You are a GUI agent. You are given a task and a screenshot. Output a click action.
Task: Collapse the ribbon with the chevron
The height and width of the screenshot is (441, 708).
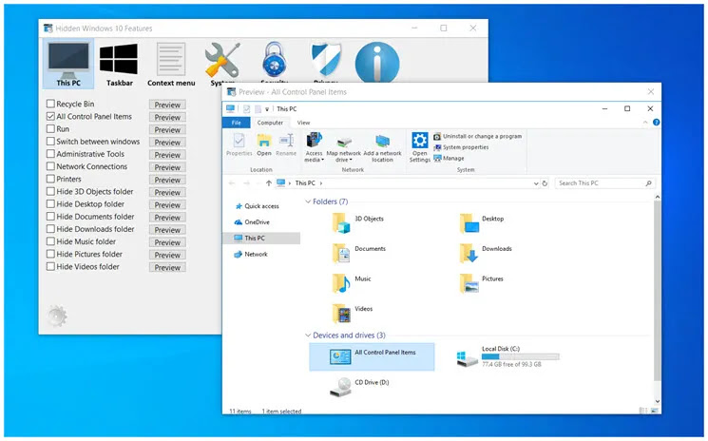(x=645, y=123)
